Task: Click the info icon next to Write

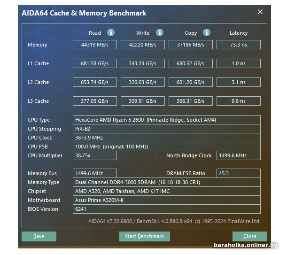Action: click(159, 32)
